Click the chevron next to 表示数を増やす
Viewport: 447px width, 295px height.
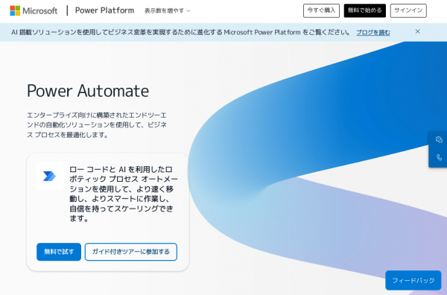(x=188, y=11)
